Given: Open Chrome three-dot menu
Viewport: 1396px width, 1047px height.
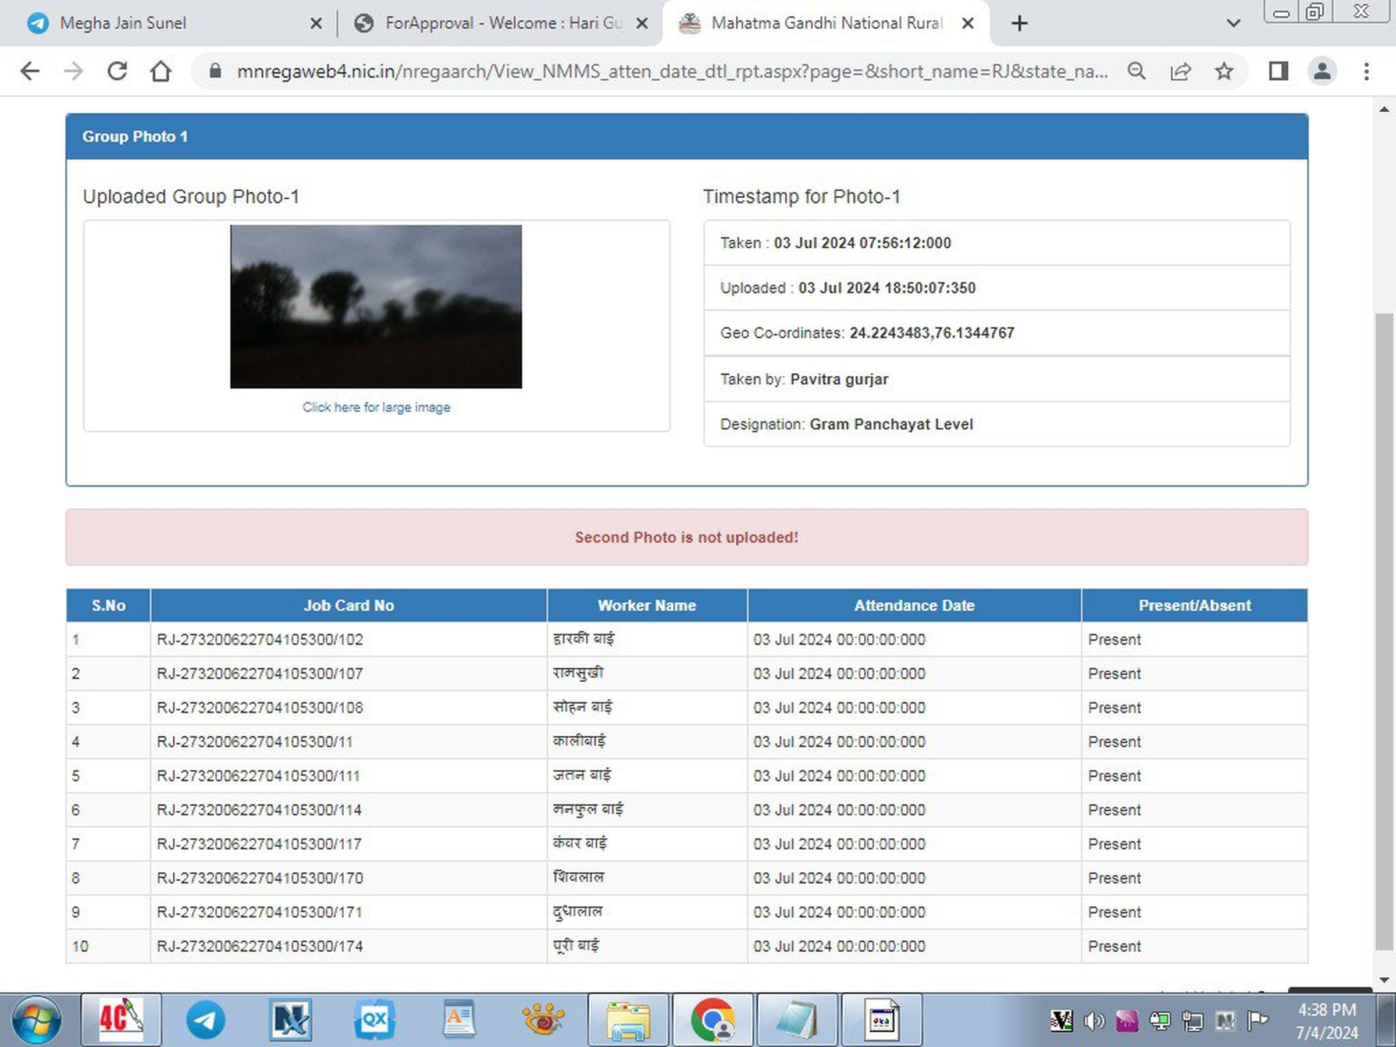Looking at the screenshot, I should (1366, 72).
